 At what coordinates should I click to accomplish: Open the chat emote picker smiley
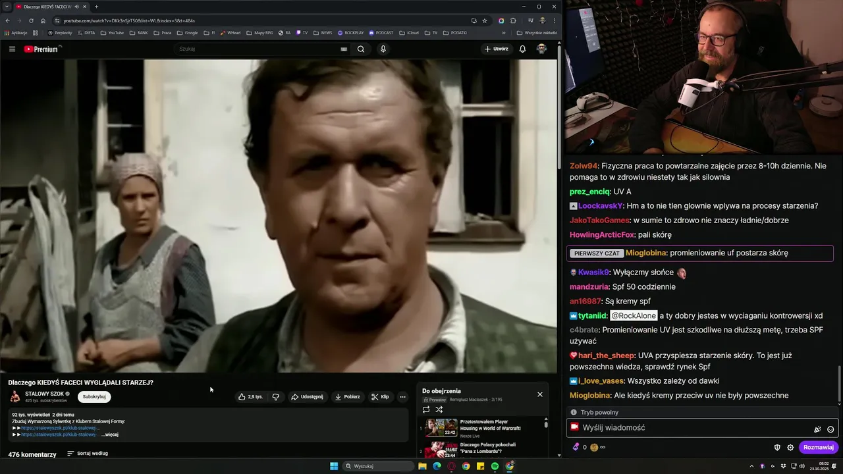coord(830,429)
